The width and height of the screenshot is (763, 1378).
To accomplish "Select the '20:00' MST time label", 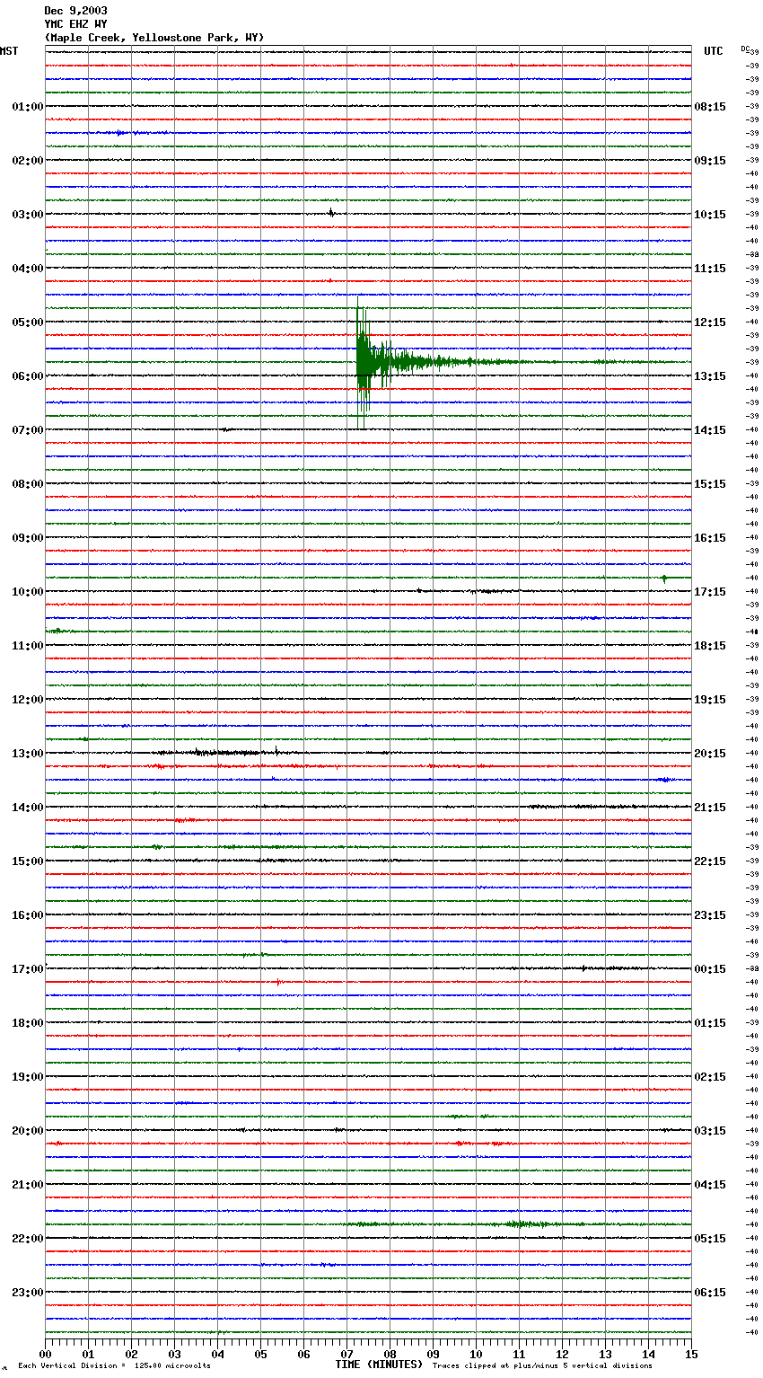I will click(28, 1131).
